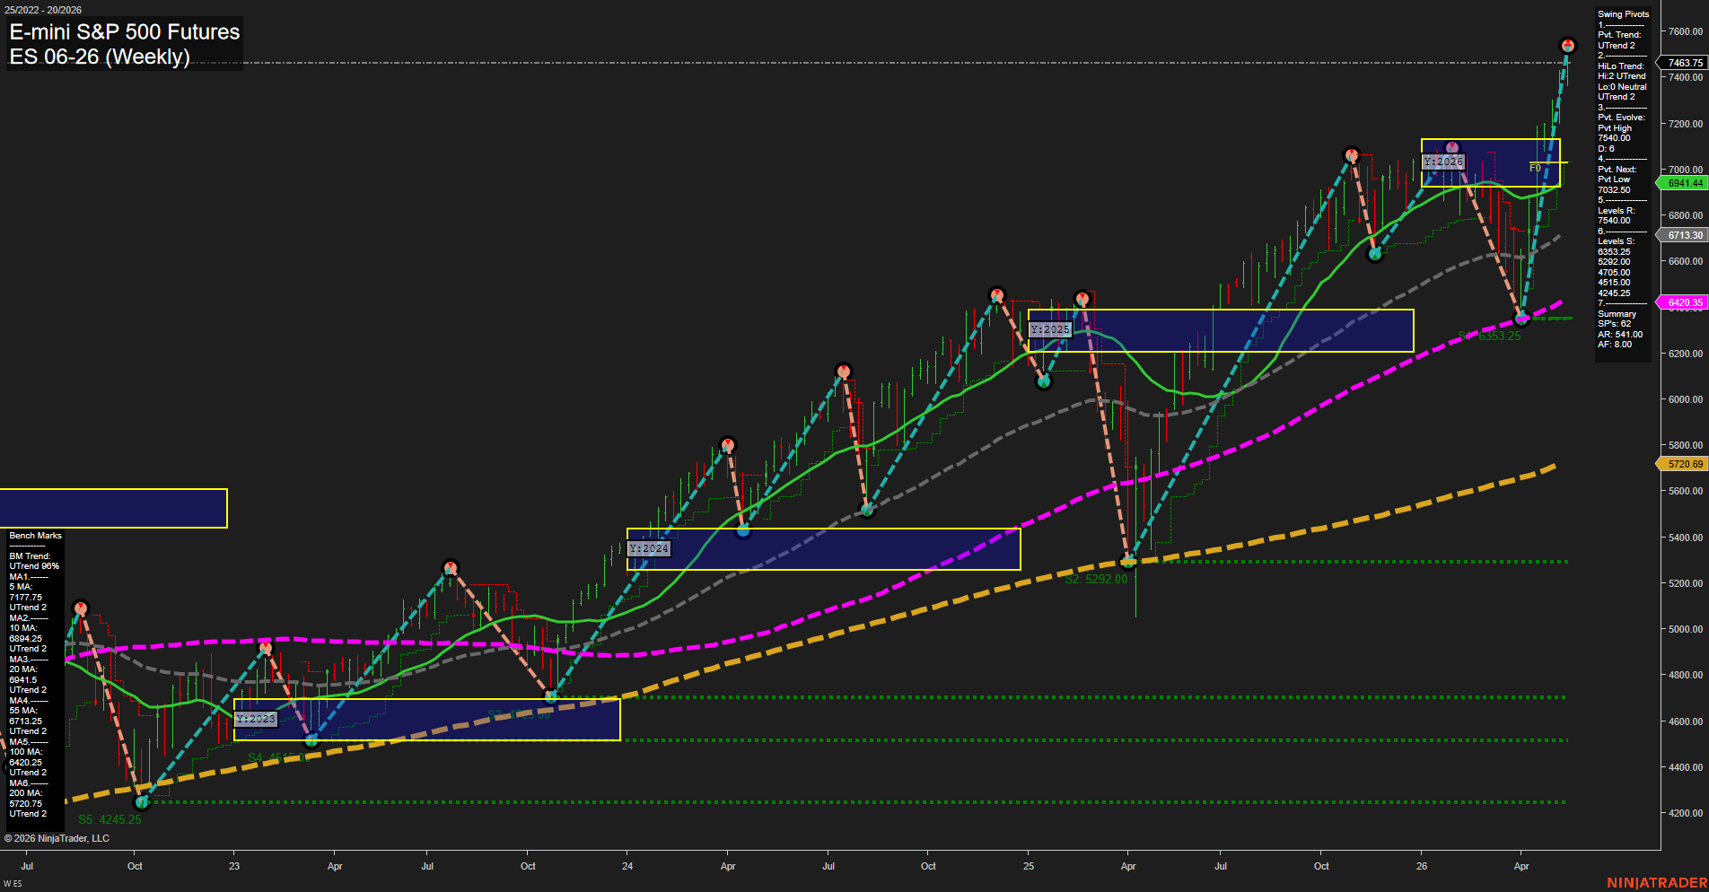This screenshot has height=892, width=1709.
Task: Select the 200 MA: 5720.75 benchmark value
Action: [x=26, y=799]
